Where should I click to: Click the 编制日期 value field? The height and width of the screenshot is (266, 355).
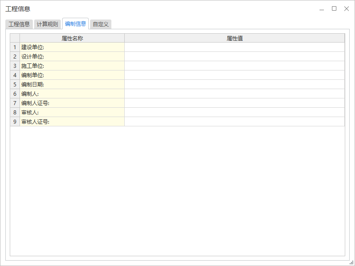[x=235, y=84]
